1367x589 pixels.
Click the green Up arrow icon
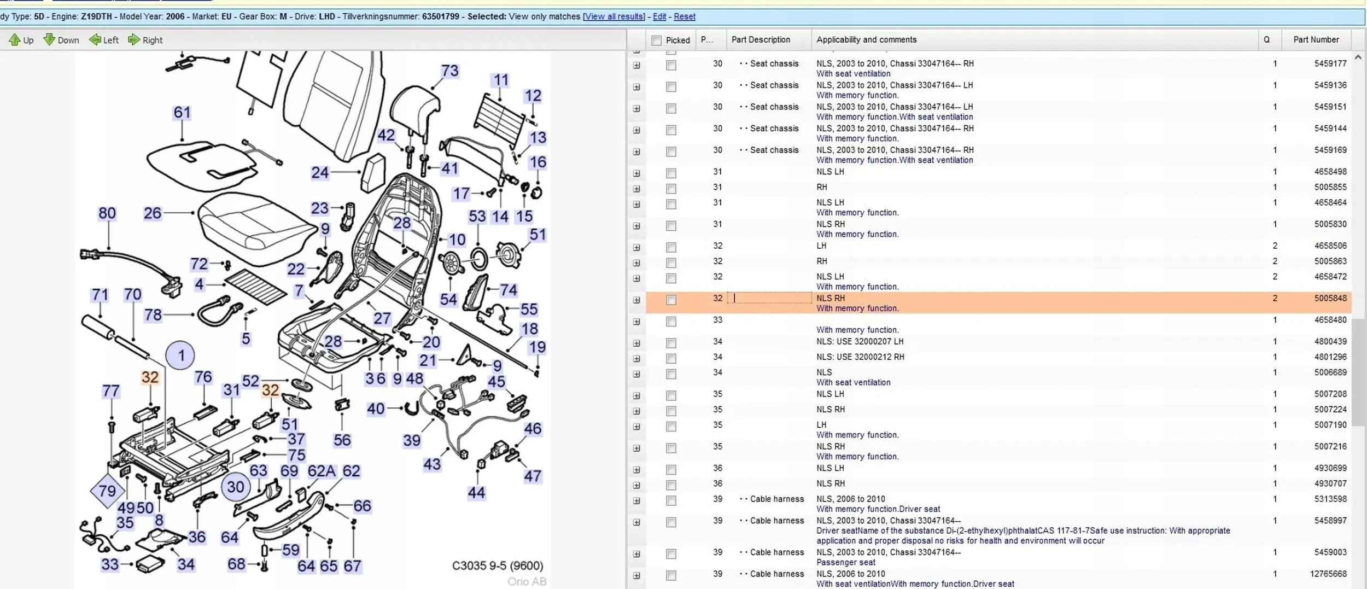click(14, 39)
